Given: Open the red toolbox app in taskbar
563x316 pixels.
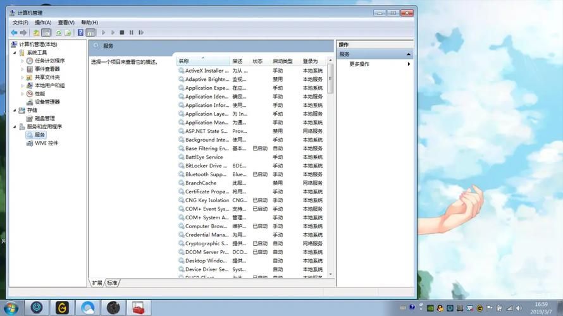Looking at the screenshot, I should [139, 308].
